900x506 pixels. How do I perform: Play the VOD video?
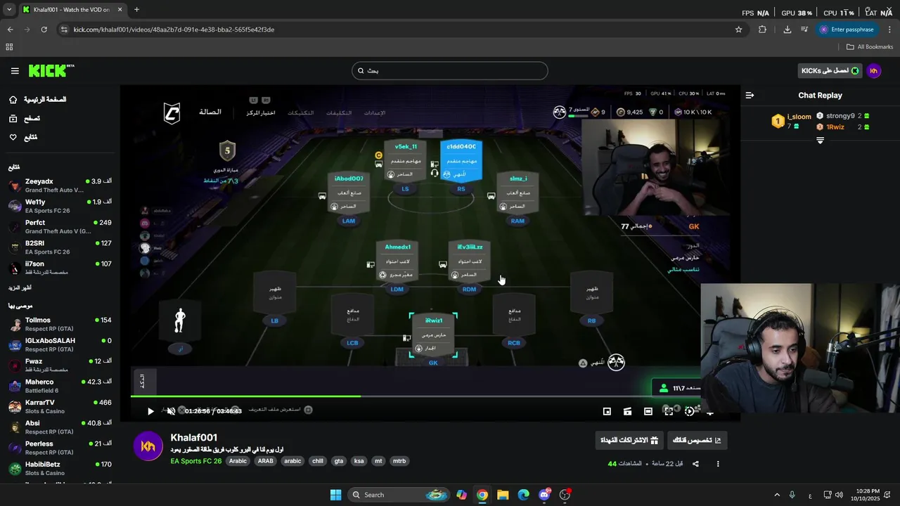click(150, 411)
